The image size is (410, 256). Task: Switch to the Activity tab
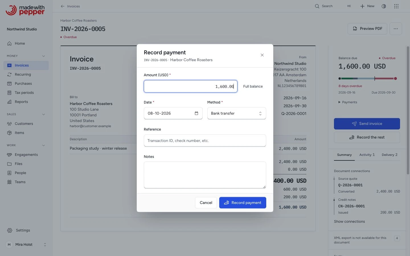(367, 155)
